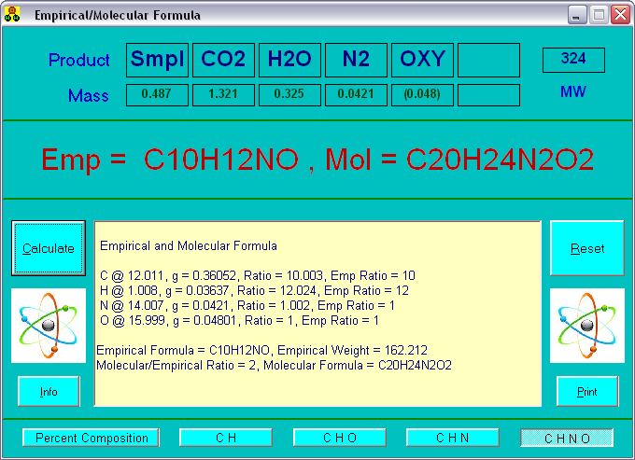Click the MW label
This screenshot has height=460, width=635.
click(573, 91)
